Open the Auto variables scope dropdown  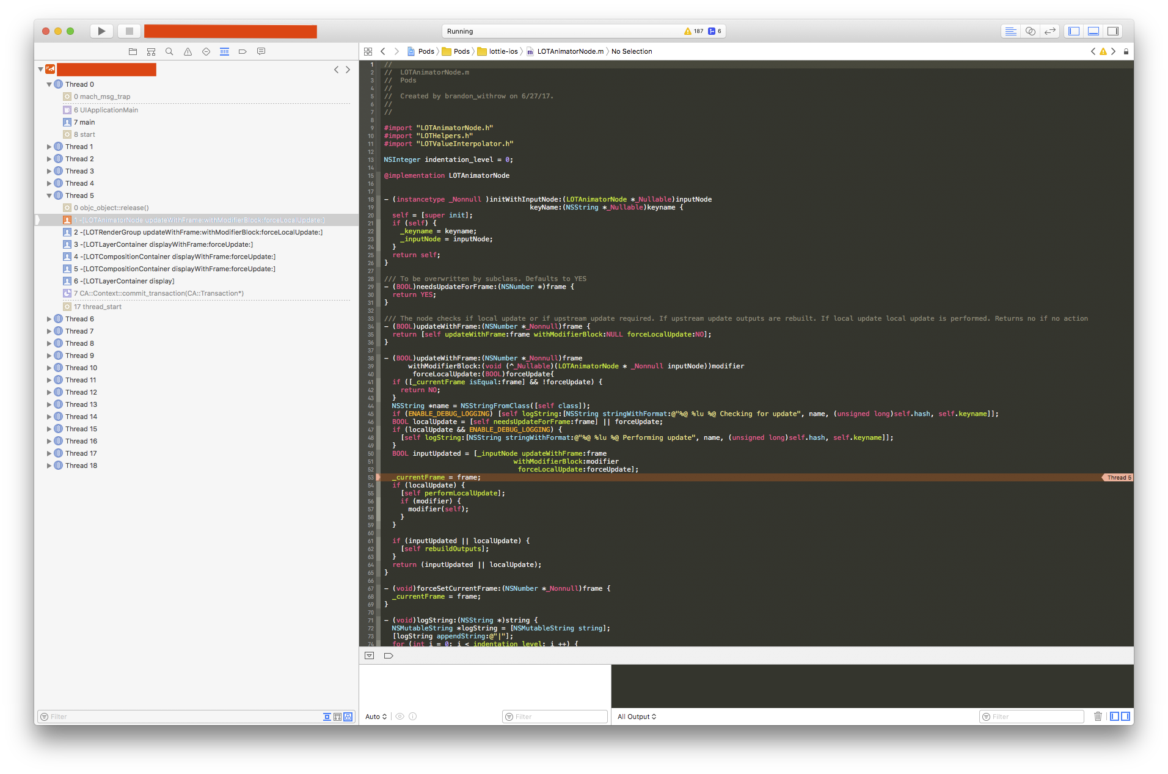point(376,717)
